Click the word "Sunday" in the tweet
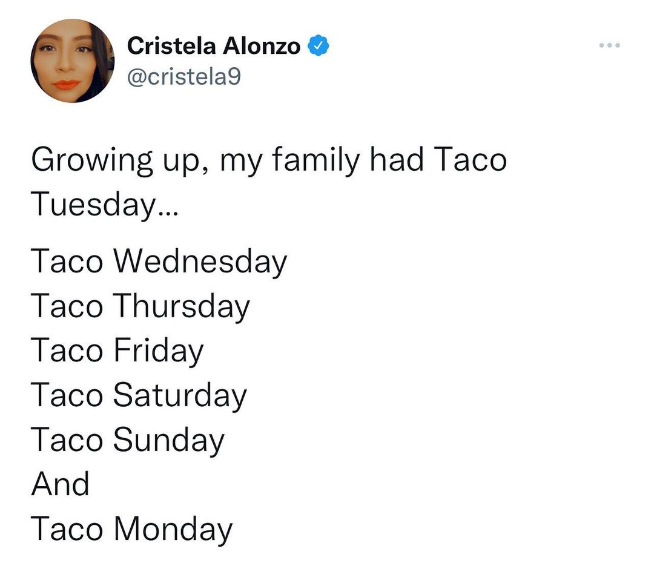654x563 pixels. pyautogui.click(x=168, y=440)
